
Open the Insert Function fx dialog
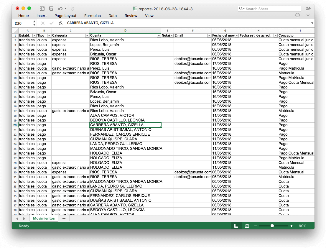tap(60, 23)
